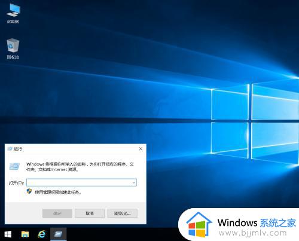
Task: Click the 运行 title bar text
Action: tap(18, 149)
